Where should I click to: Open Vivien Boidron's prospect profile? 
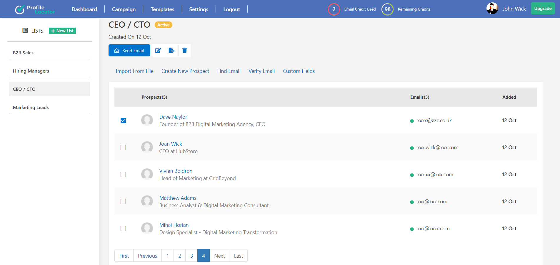176,171
